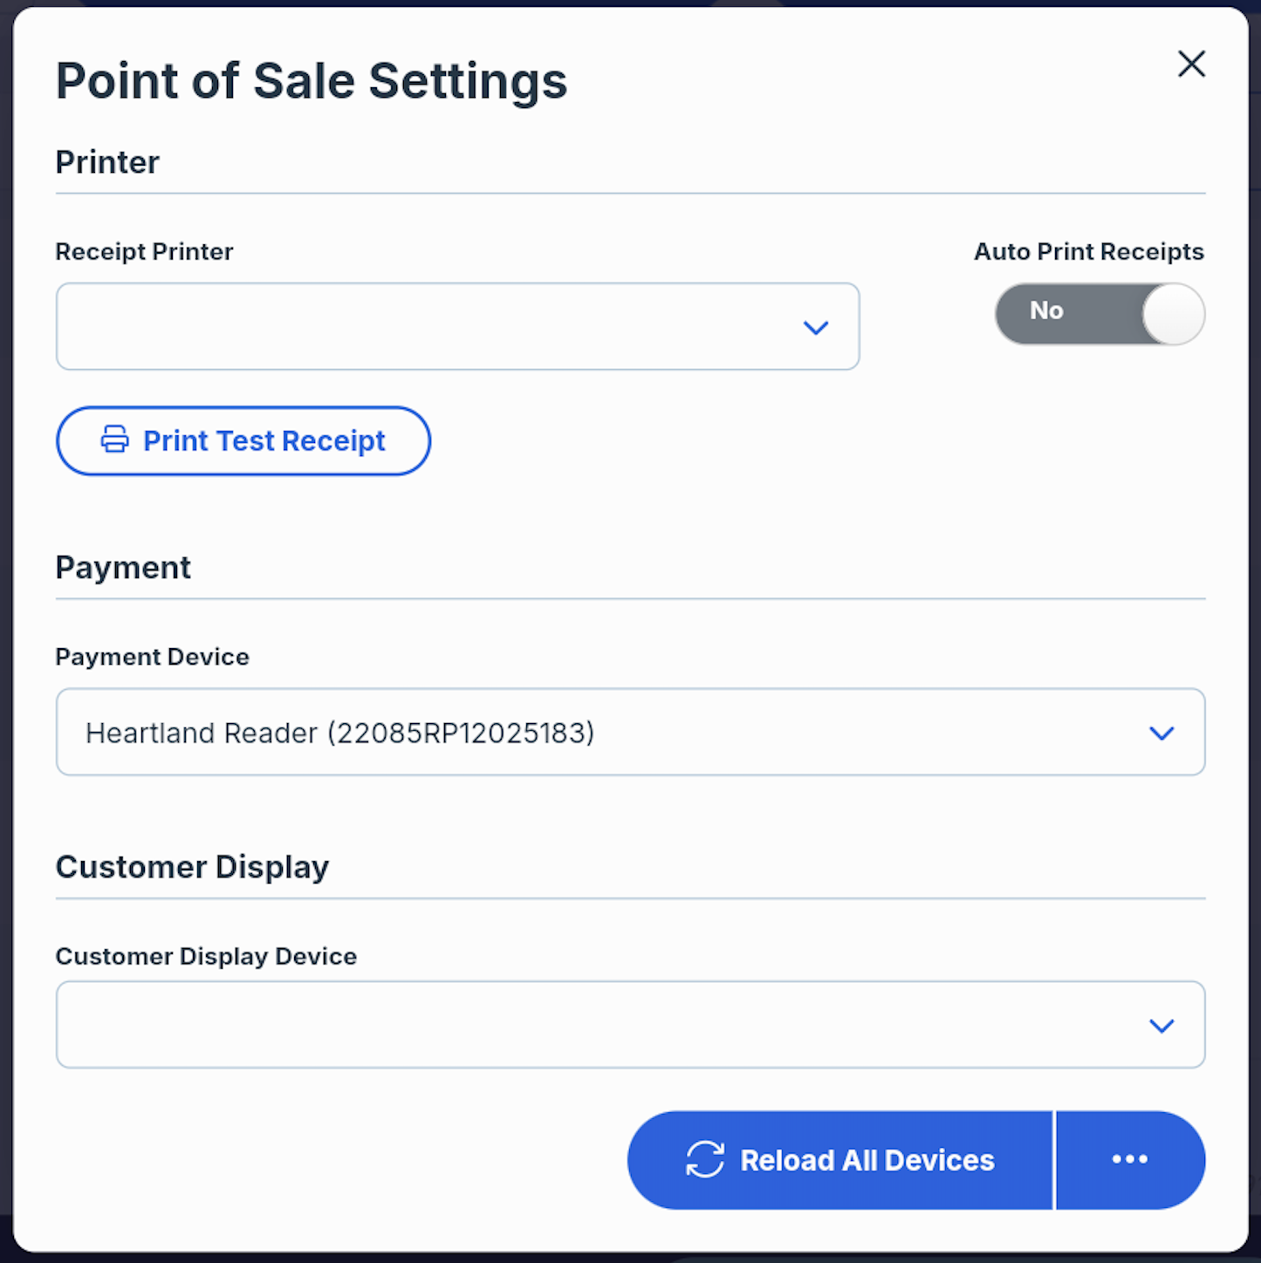Click the reload arrows icon
Image resolution: width=1261 pixels, height=1263 pixels.
tap(705, 1159)
